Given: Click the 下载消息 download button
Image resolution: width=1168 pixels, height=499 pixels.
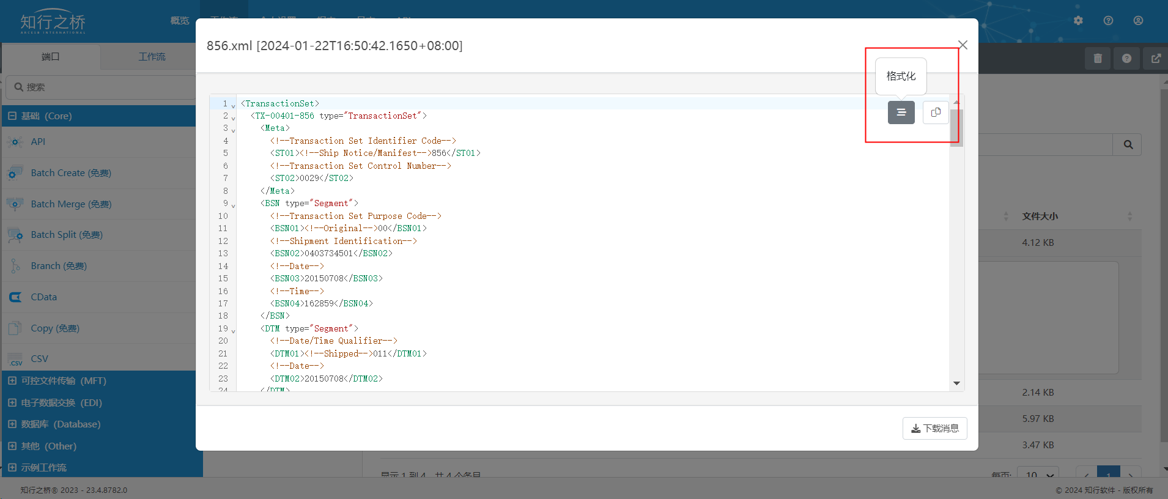Looking at the screenshot, I should tap(934, 428).
